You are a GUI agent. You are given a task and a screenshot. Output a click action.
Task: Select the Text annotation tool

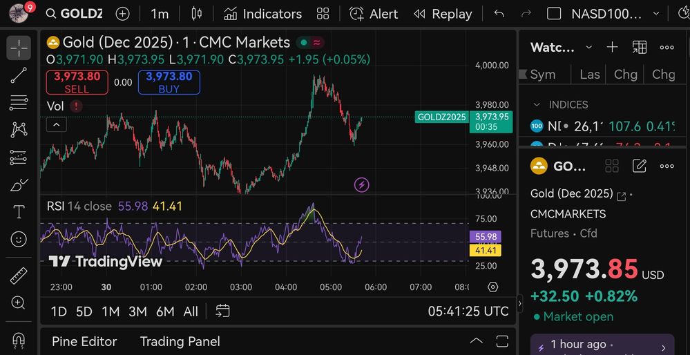click(x=19, y=212)
